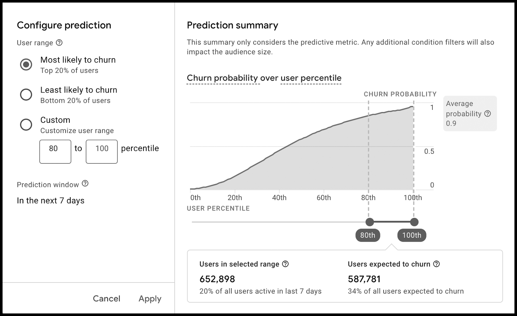Click the 100th slider handle
The height and width of the screenshot is (316, 517).
(414, 222)
